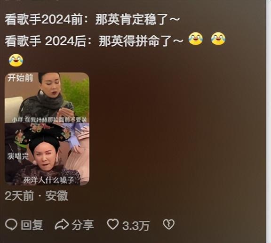Viewport: 271px width, 243px height.
Task: Dislike the comment with the broken heart icon
Action: pos(168,225)
